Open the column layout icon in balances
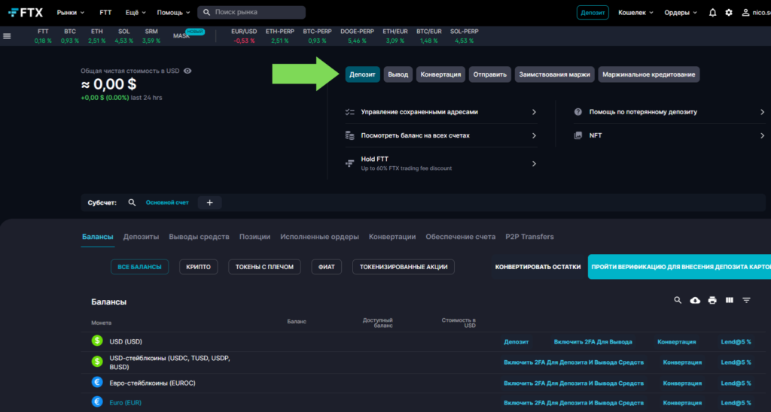Screen dimensions: 771x412 (729, 300)
